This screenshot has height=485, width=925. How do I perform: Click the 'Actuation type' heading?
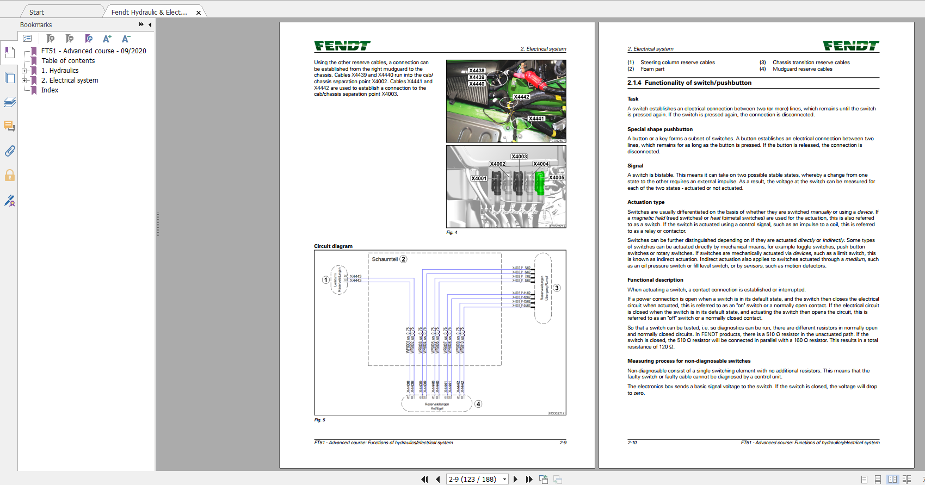pyautogui.click(x=646, y=202)
